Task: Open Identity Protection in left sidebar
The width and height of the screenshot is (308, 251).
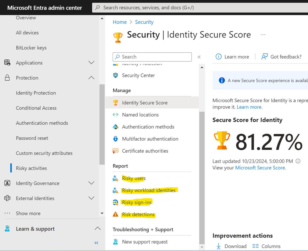Action: coord(36,93)
